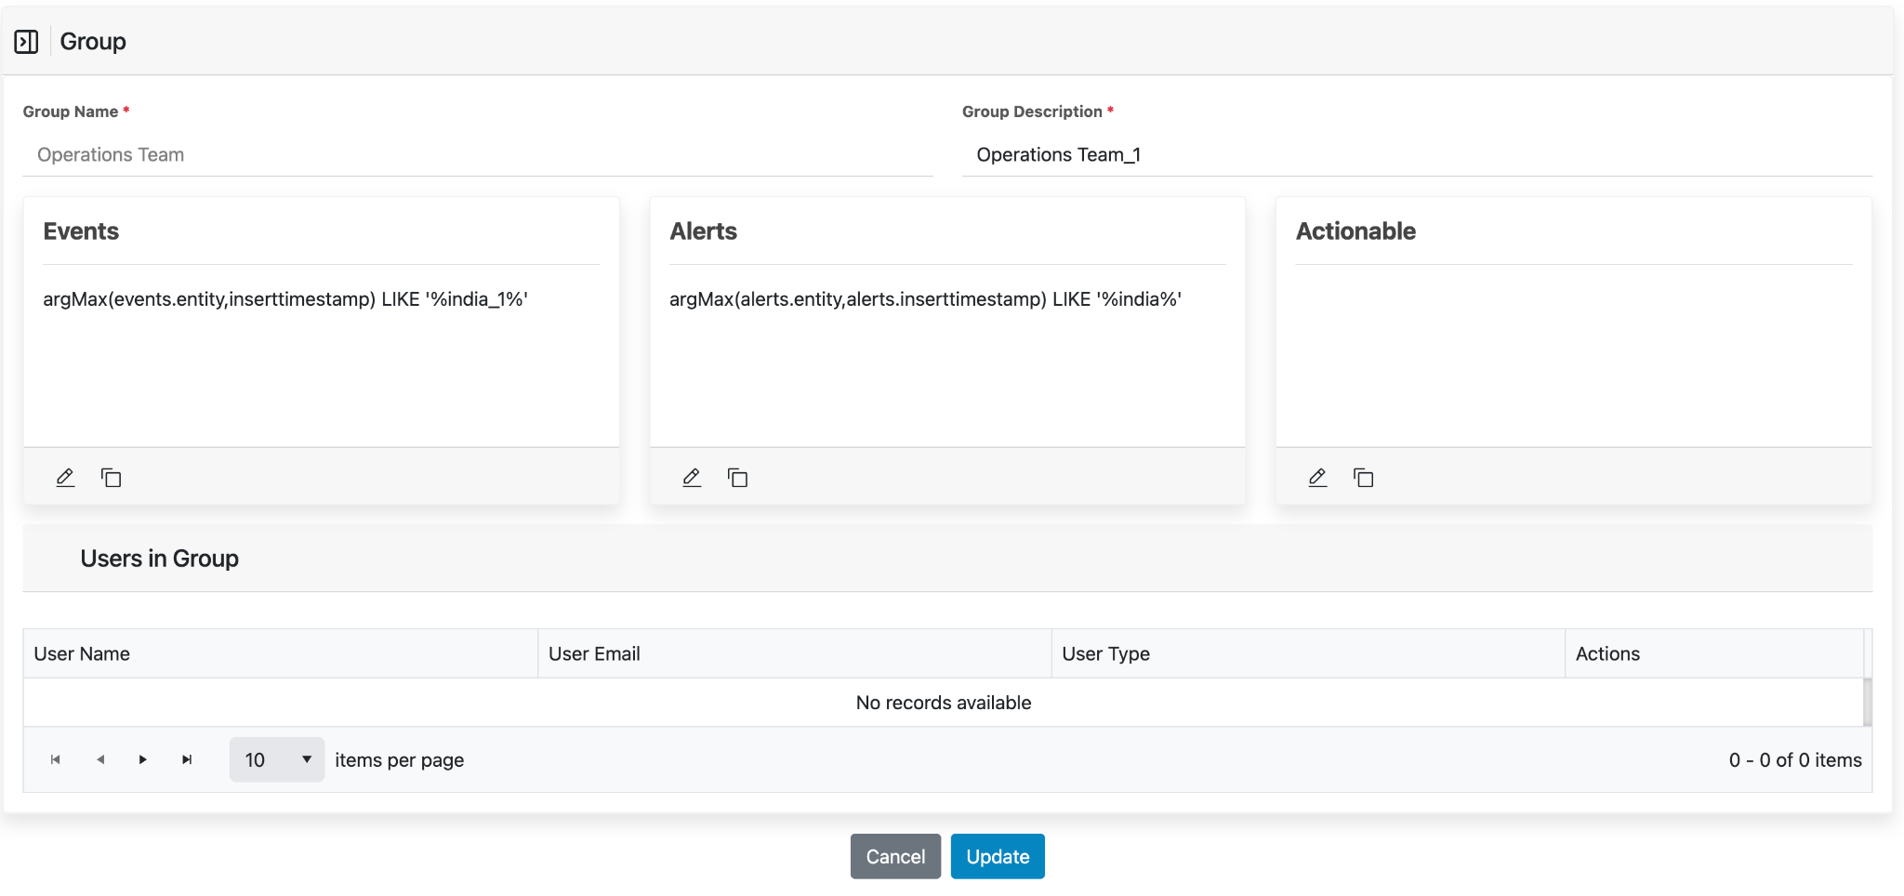The height and width of the screenshot is (896, 1904).
Task: Edit the Events filter with the pencil icon
Action: (65, 478)
